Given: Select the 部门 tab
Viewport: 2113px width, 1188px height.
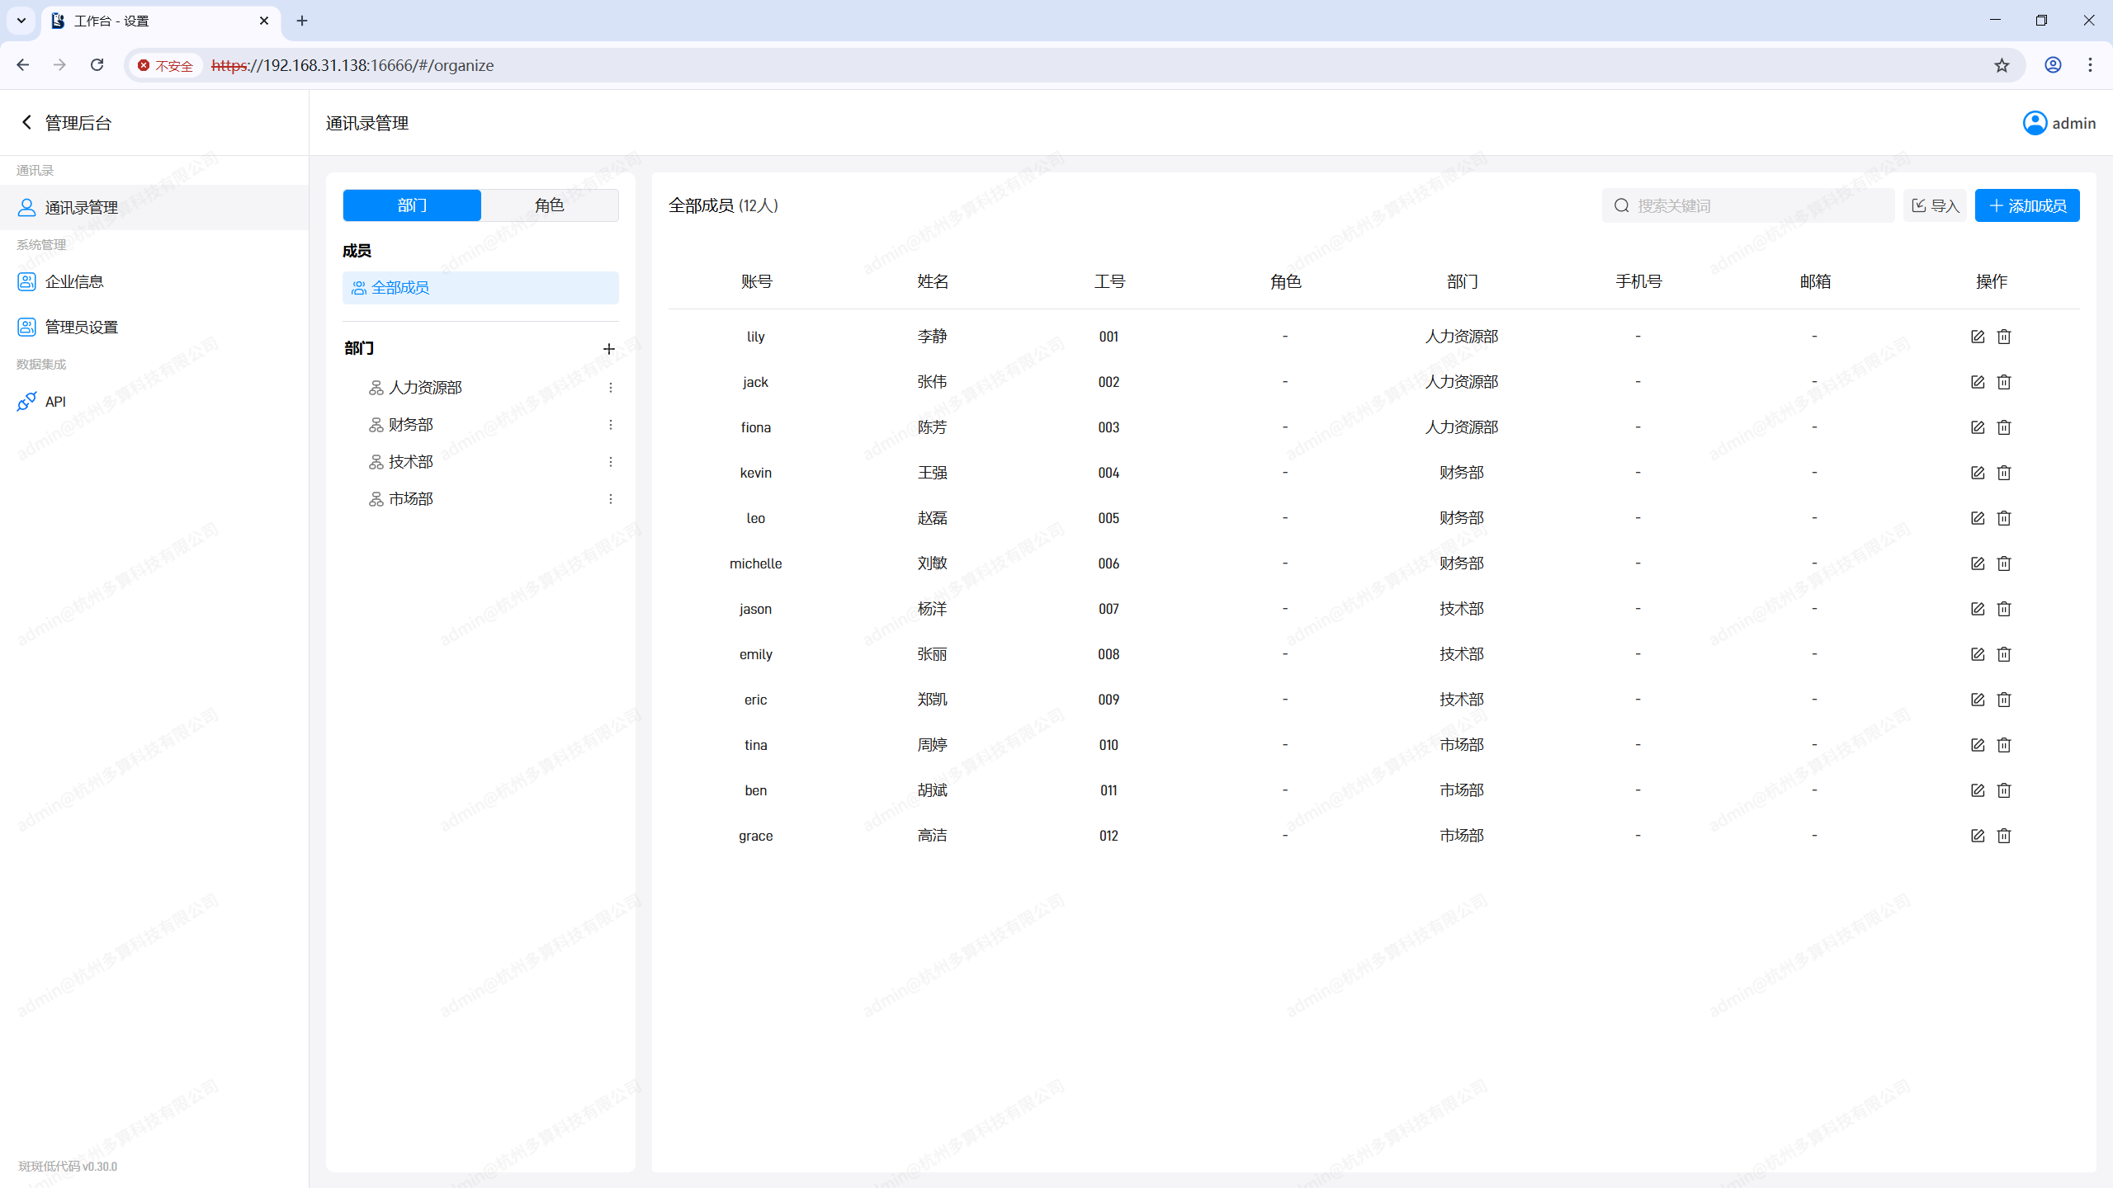Looking at the screenshot, I should [x=412, y=205].
